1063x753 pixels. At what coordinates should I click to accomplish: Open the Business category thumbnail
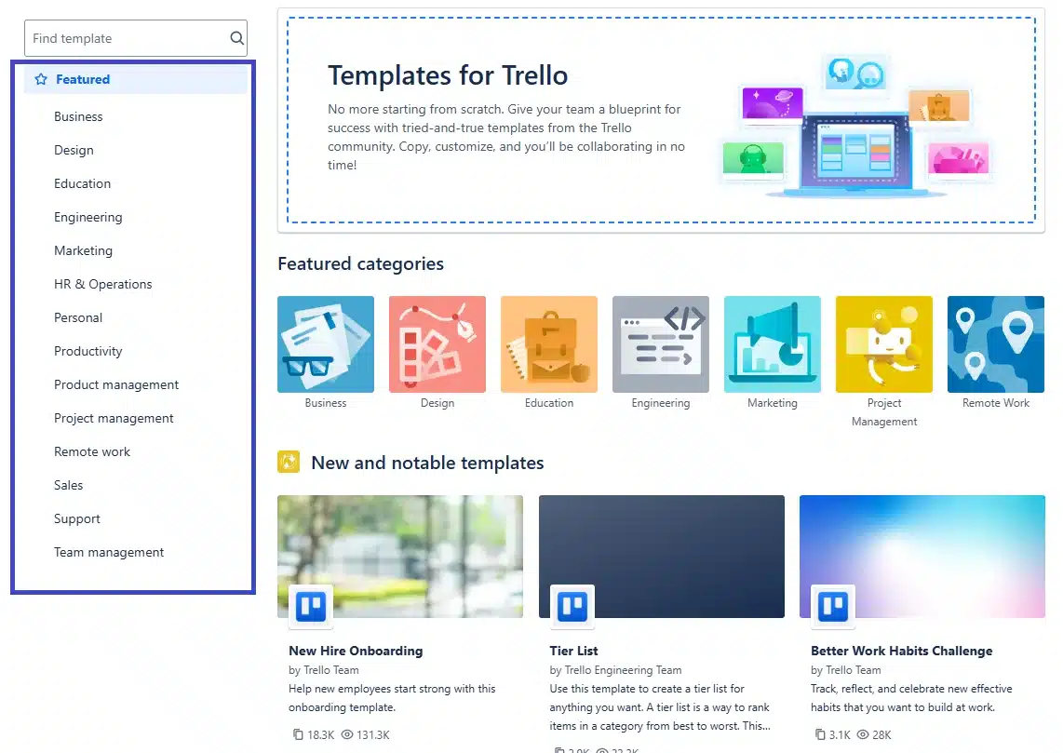point(326,344)
